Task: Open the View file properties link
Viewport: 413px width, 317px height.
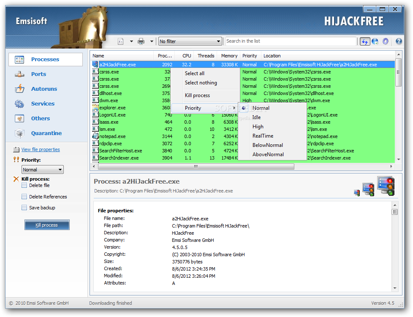Action: [x=41, y=149]
